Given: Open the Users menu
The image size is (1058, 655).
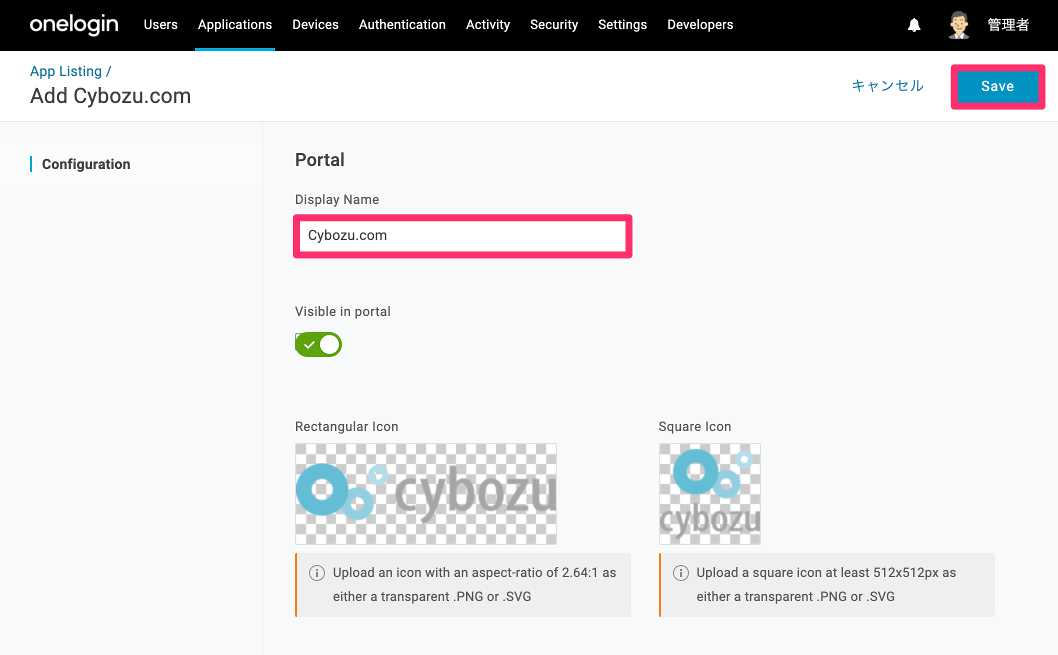Looking at the screenshot, I should [x=160, y=24].
